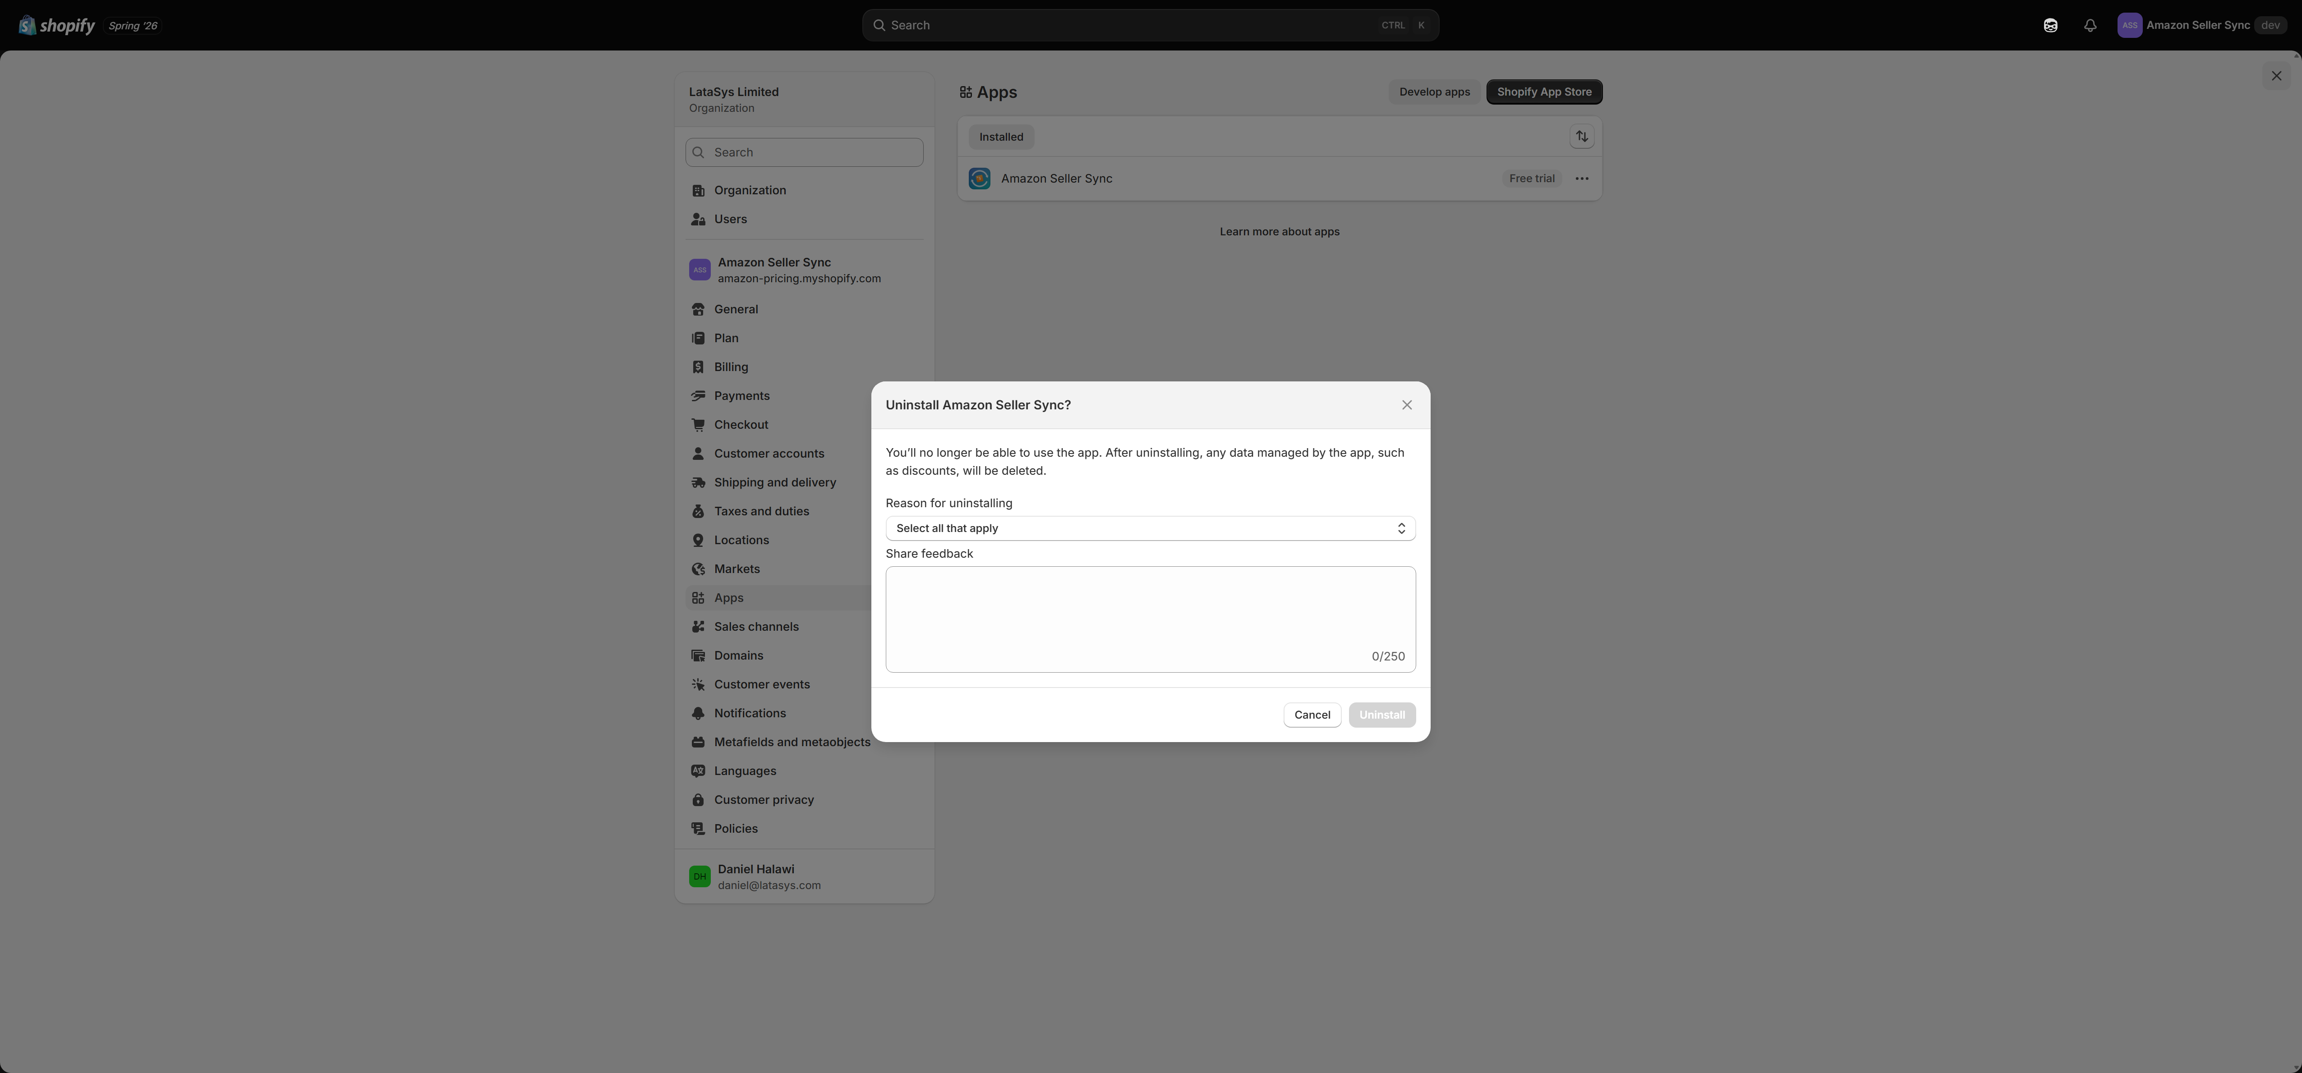The width and height of the screenshot is (2302, 1073).
Task: Click the search magnifier icon in sidebar
Action: pos(699,153)
